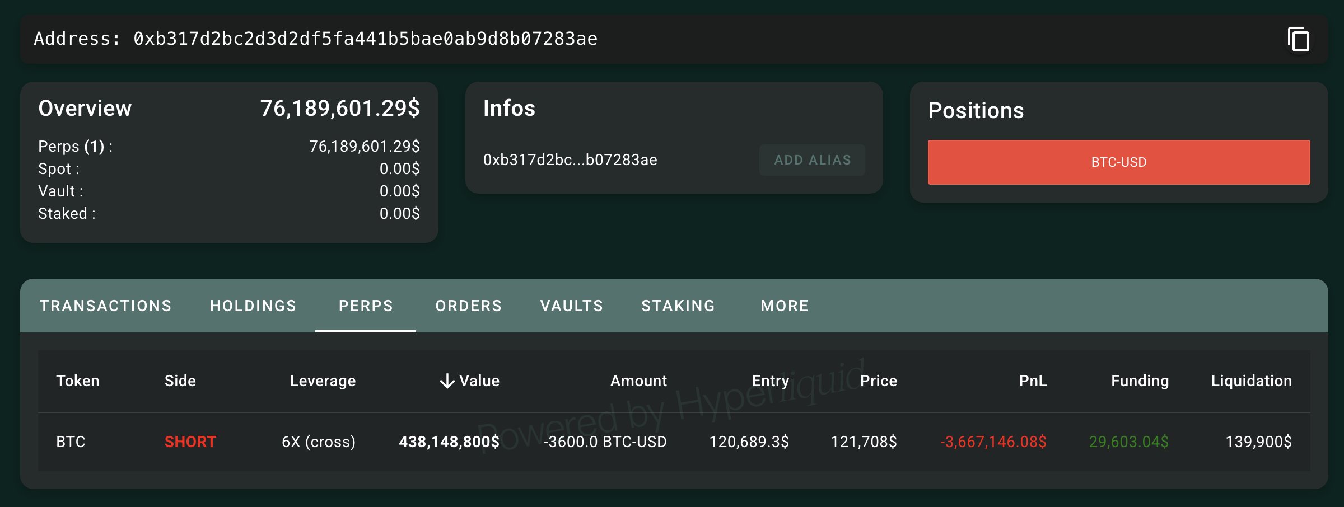Click the shortened address in Infos panel
The image size is (1344, 507).
click(x=570, y=160)
